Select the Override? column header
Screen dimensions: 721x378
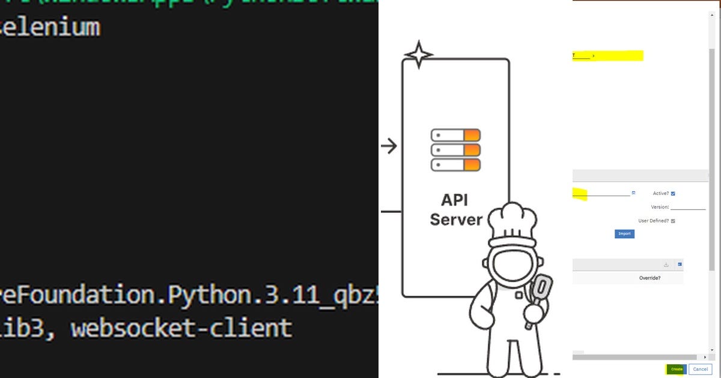click(650, 278)
